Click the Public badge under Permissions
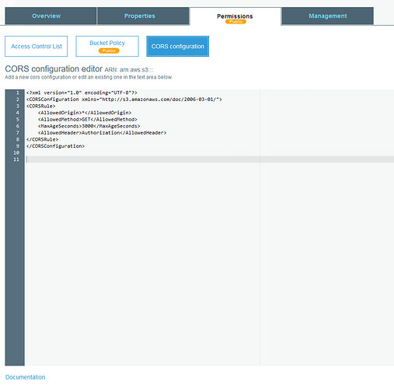Viewport: 394px width, 388px height. [235, 22]
